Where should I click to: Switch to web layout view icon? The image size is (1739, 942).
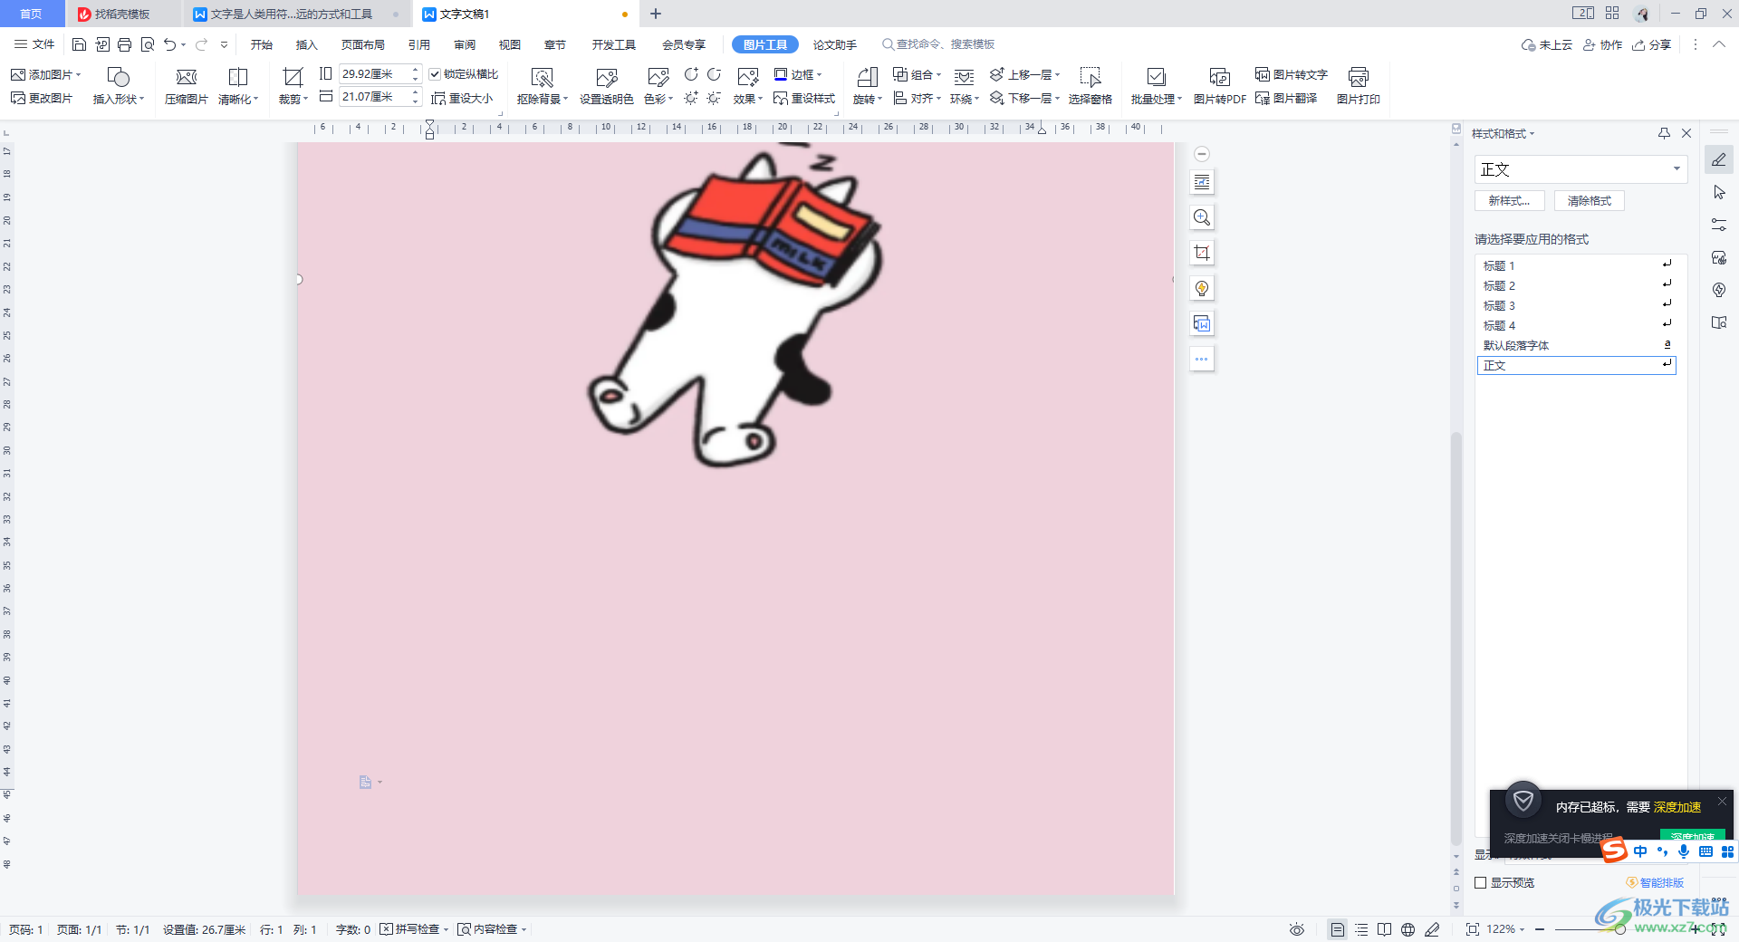point(1408,929)
